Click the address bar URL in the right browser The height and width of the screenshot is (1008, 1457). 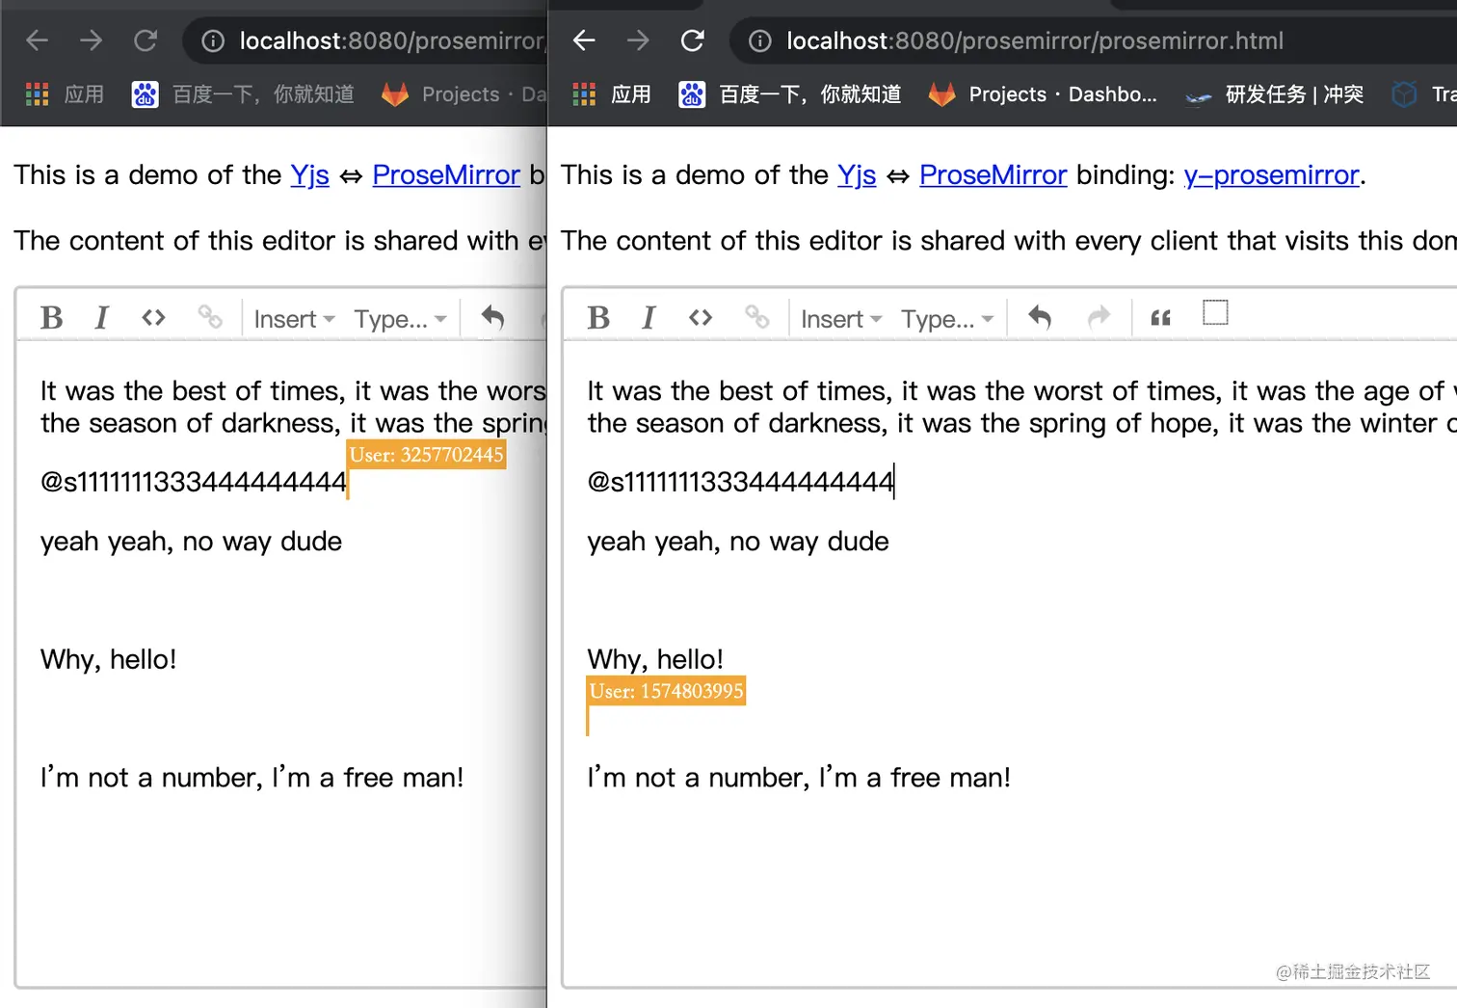point(1035,40)
